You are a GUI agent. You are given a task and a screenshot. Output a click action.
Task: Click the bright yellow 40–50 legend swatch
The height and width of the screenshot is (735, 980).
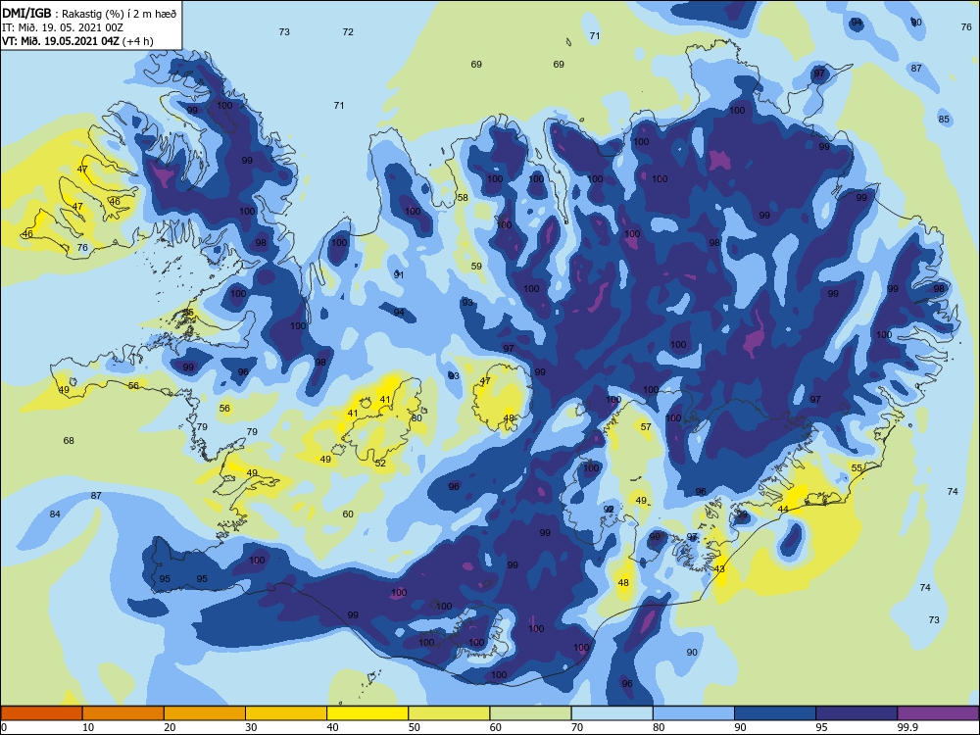tap(367, 713)
